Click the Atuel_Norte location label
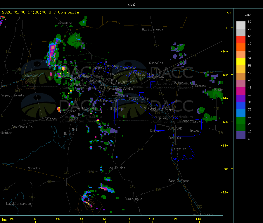The height and width of the screenshot is (223, 263). 139,98
